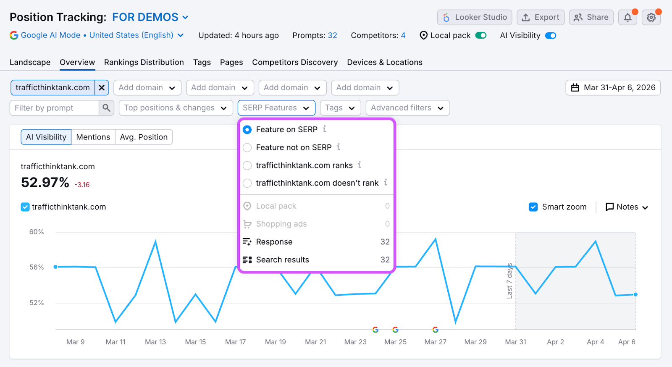Click the Looker Studio button
This screenshot has width=672, height=367.
(x=475, y=18)
